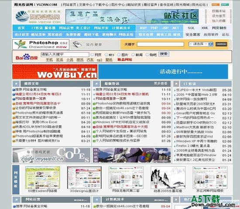
Task: Go to 图片中心 in top navigation
Action: 118,5
